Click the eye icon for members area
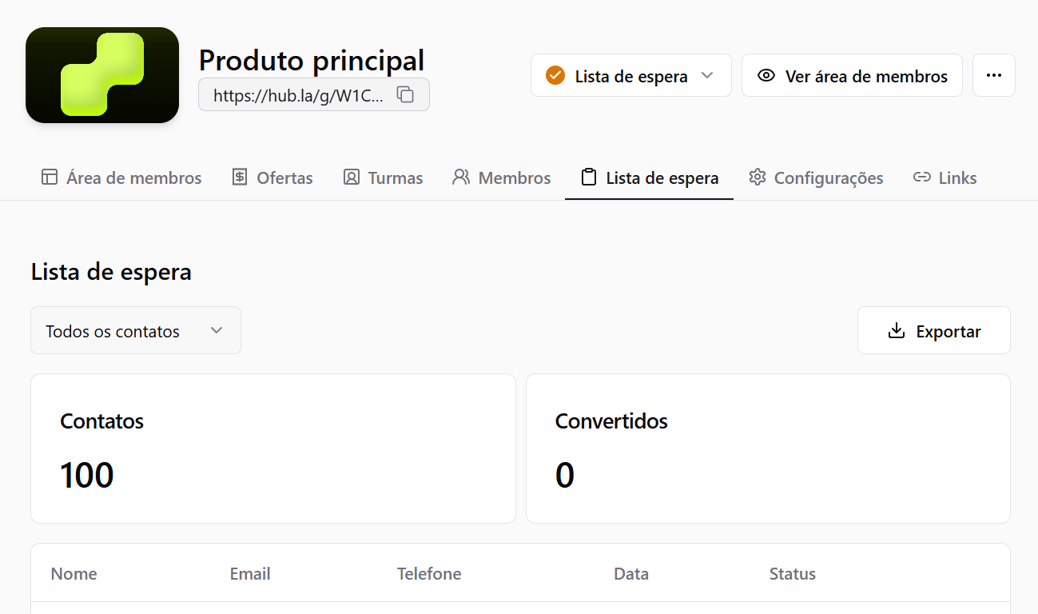This screenshot has width=1038, height=614. coord(766,76)
